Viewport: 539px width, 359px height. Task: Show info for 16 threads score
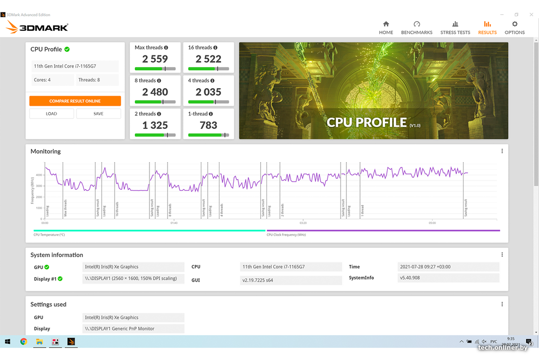[x=215, y=48]
